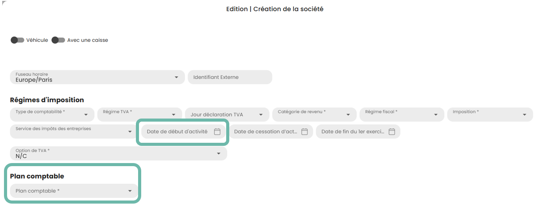Expand the Imposition dropdown
This screenshot has height=208, width=540.
[x=490, y=114]
